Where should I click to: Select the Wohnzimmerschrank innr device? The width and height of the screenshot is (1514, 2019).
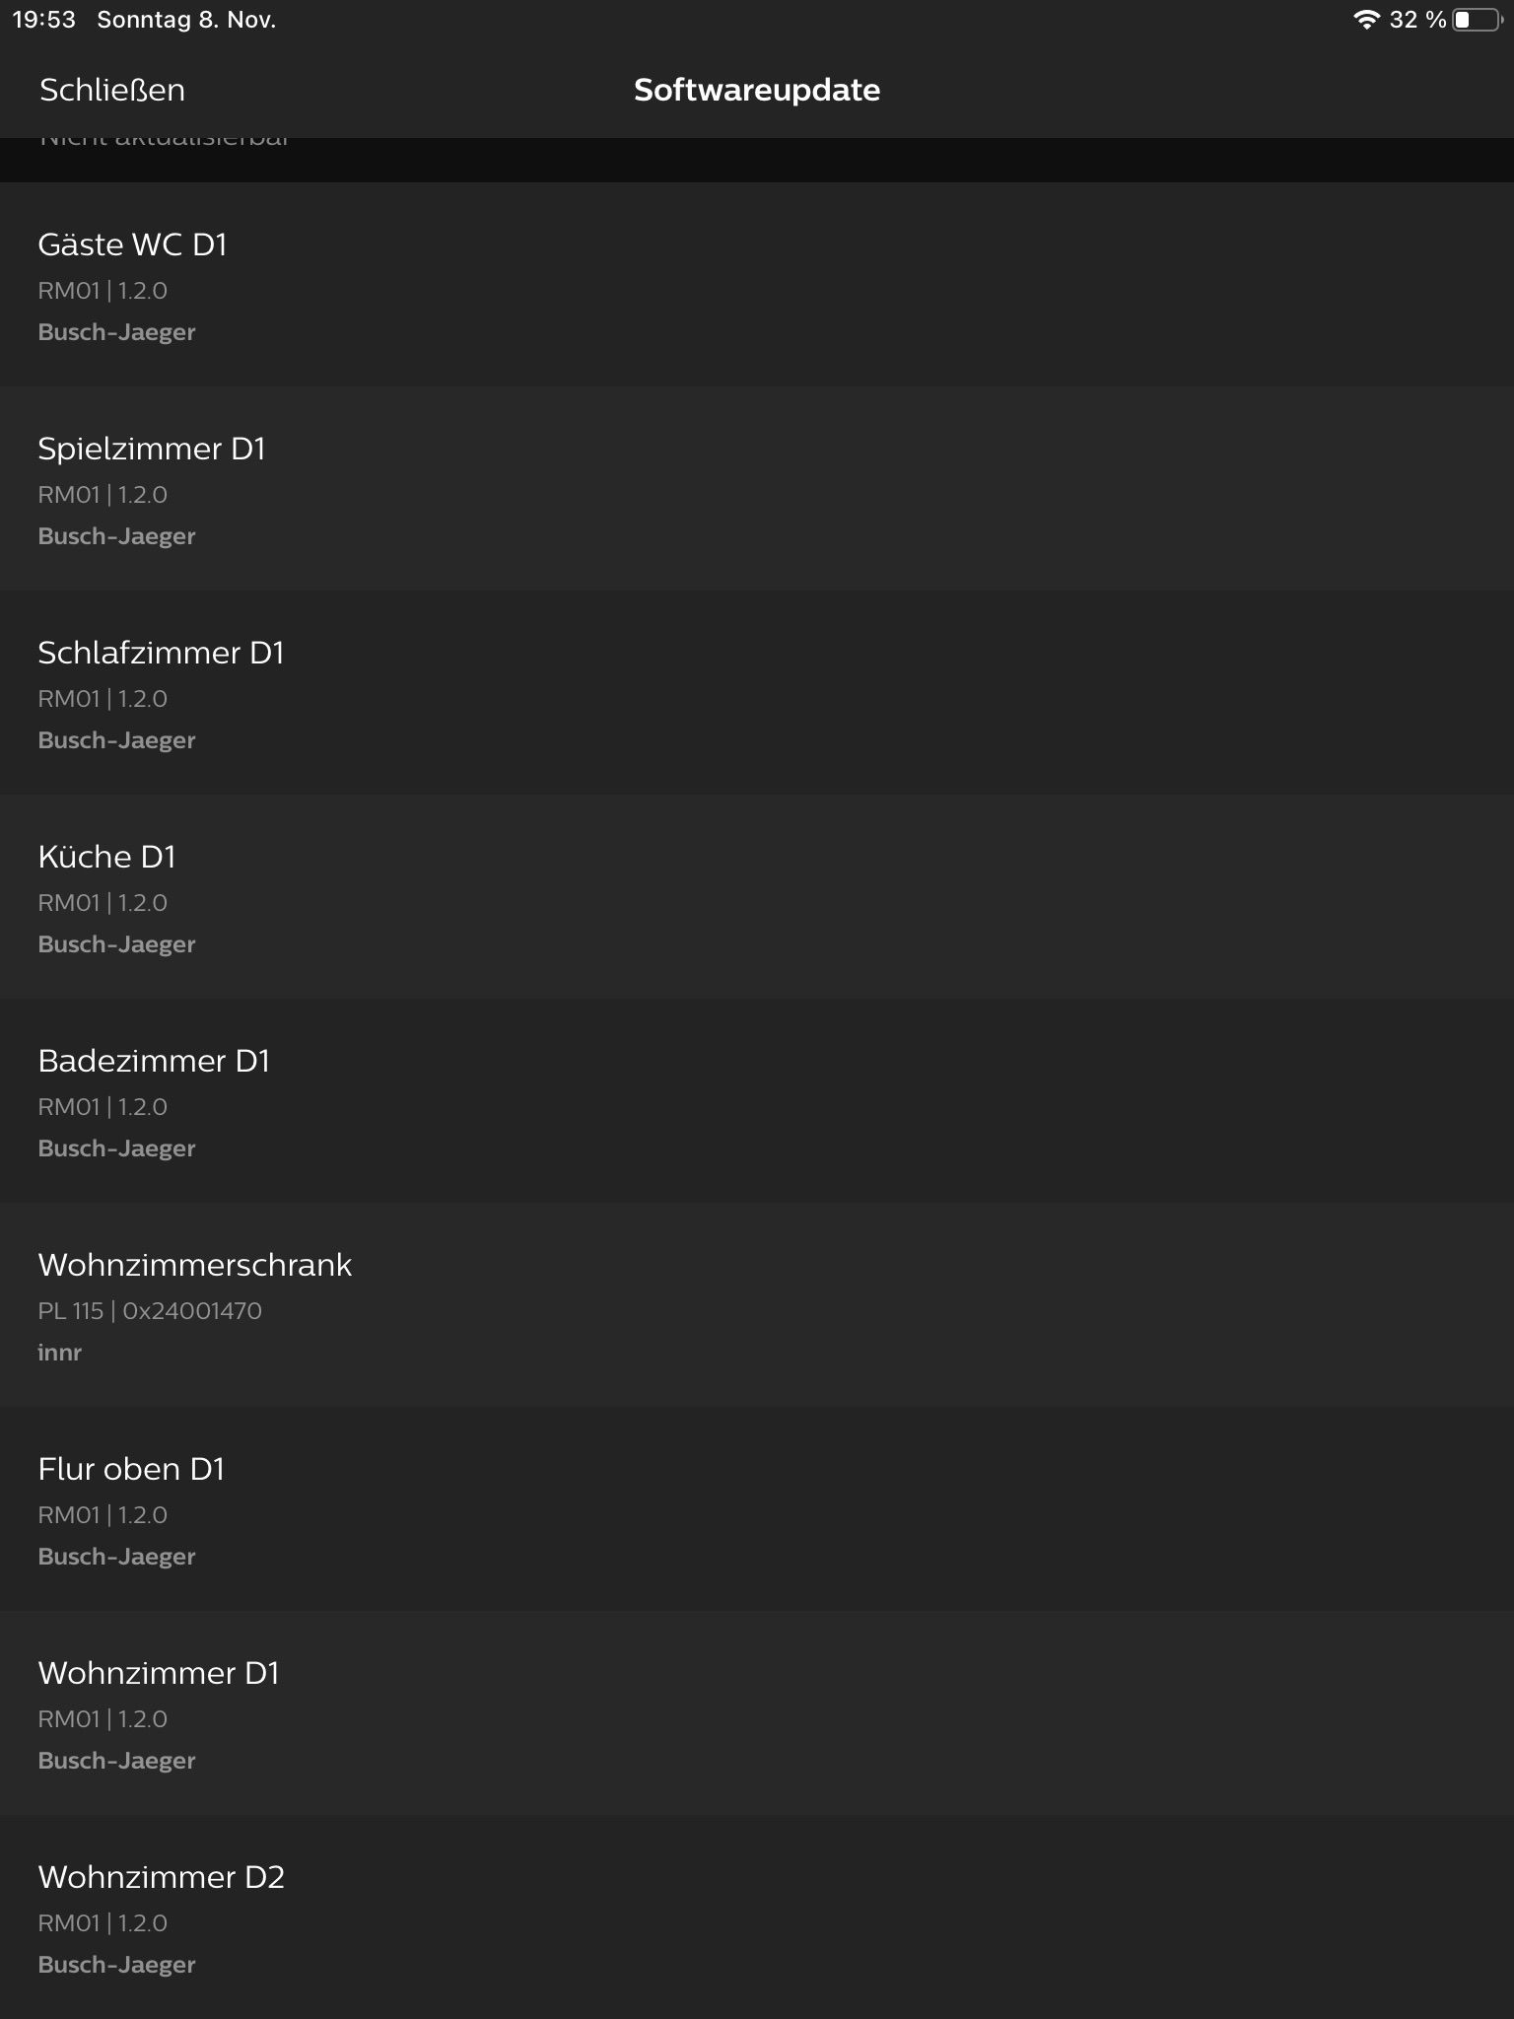click(x=757, y=1304)
